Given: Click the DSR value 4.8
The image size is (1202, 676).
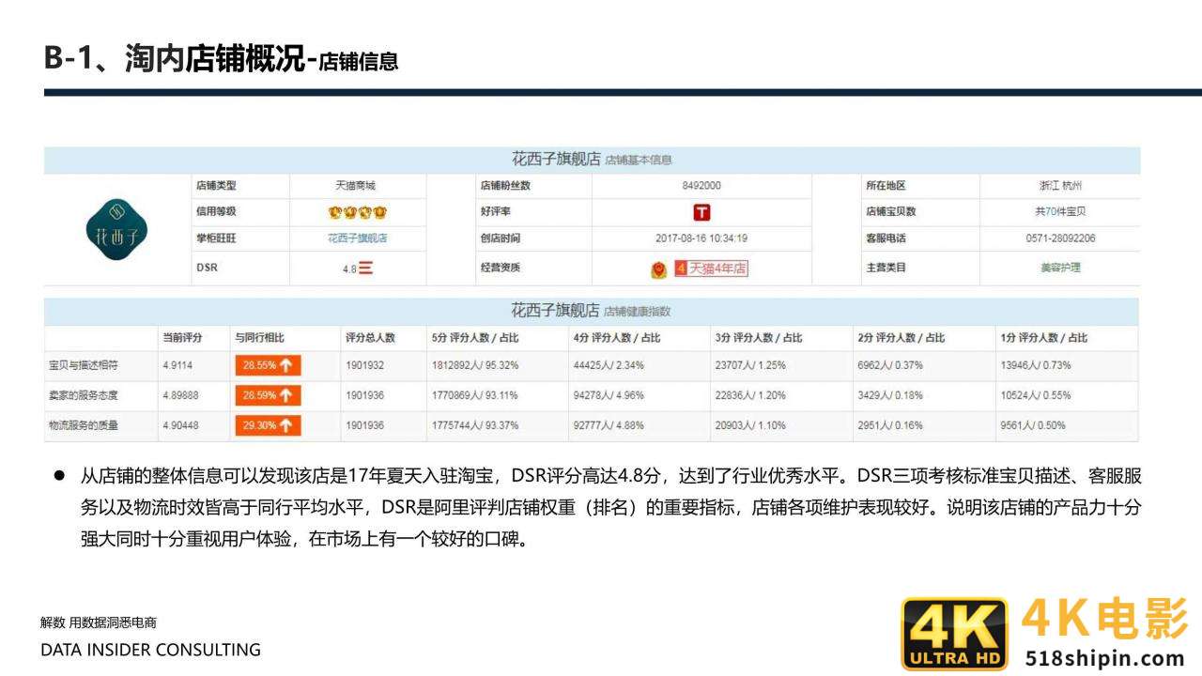Looking at the screenshot, I should pos(349,269).
